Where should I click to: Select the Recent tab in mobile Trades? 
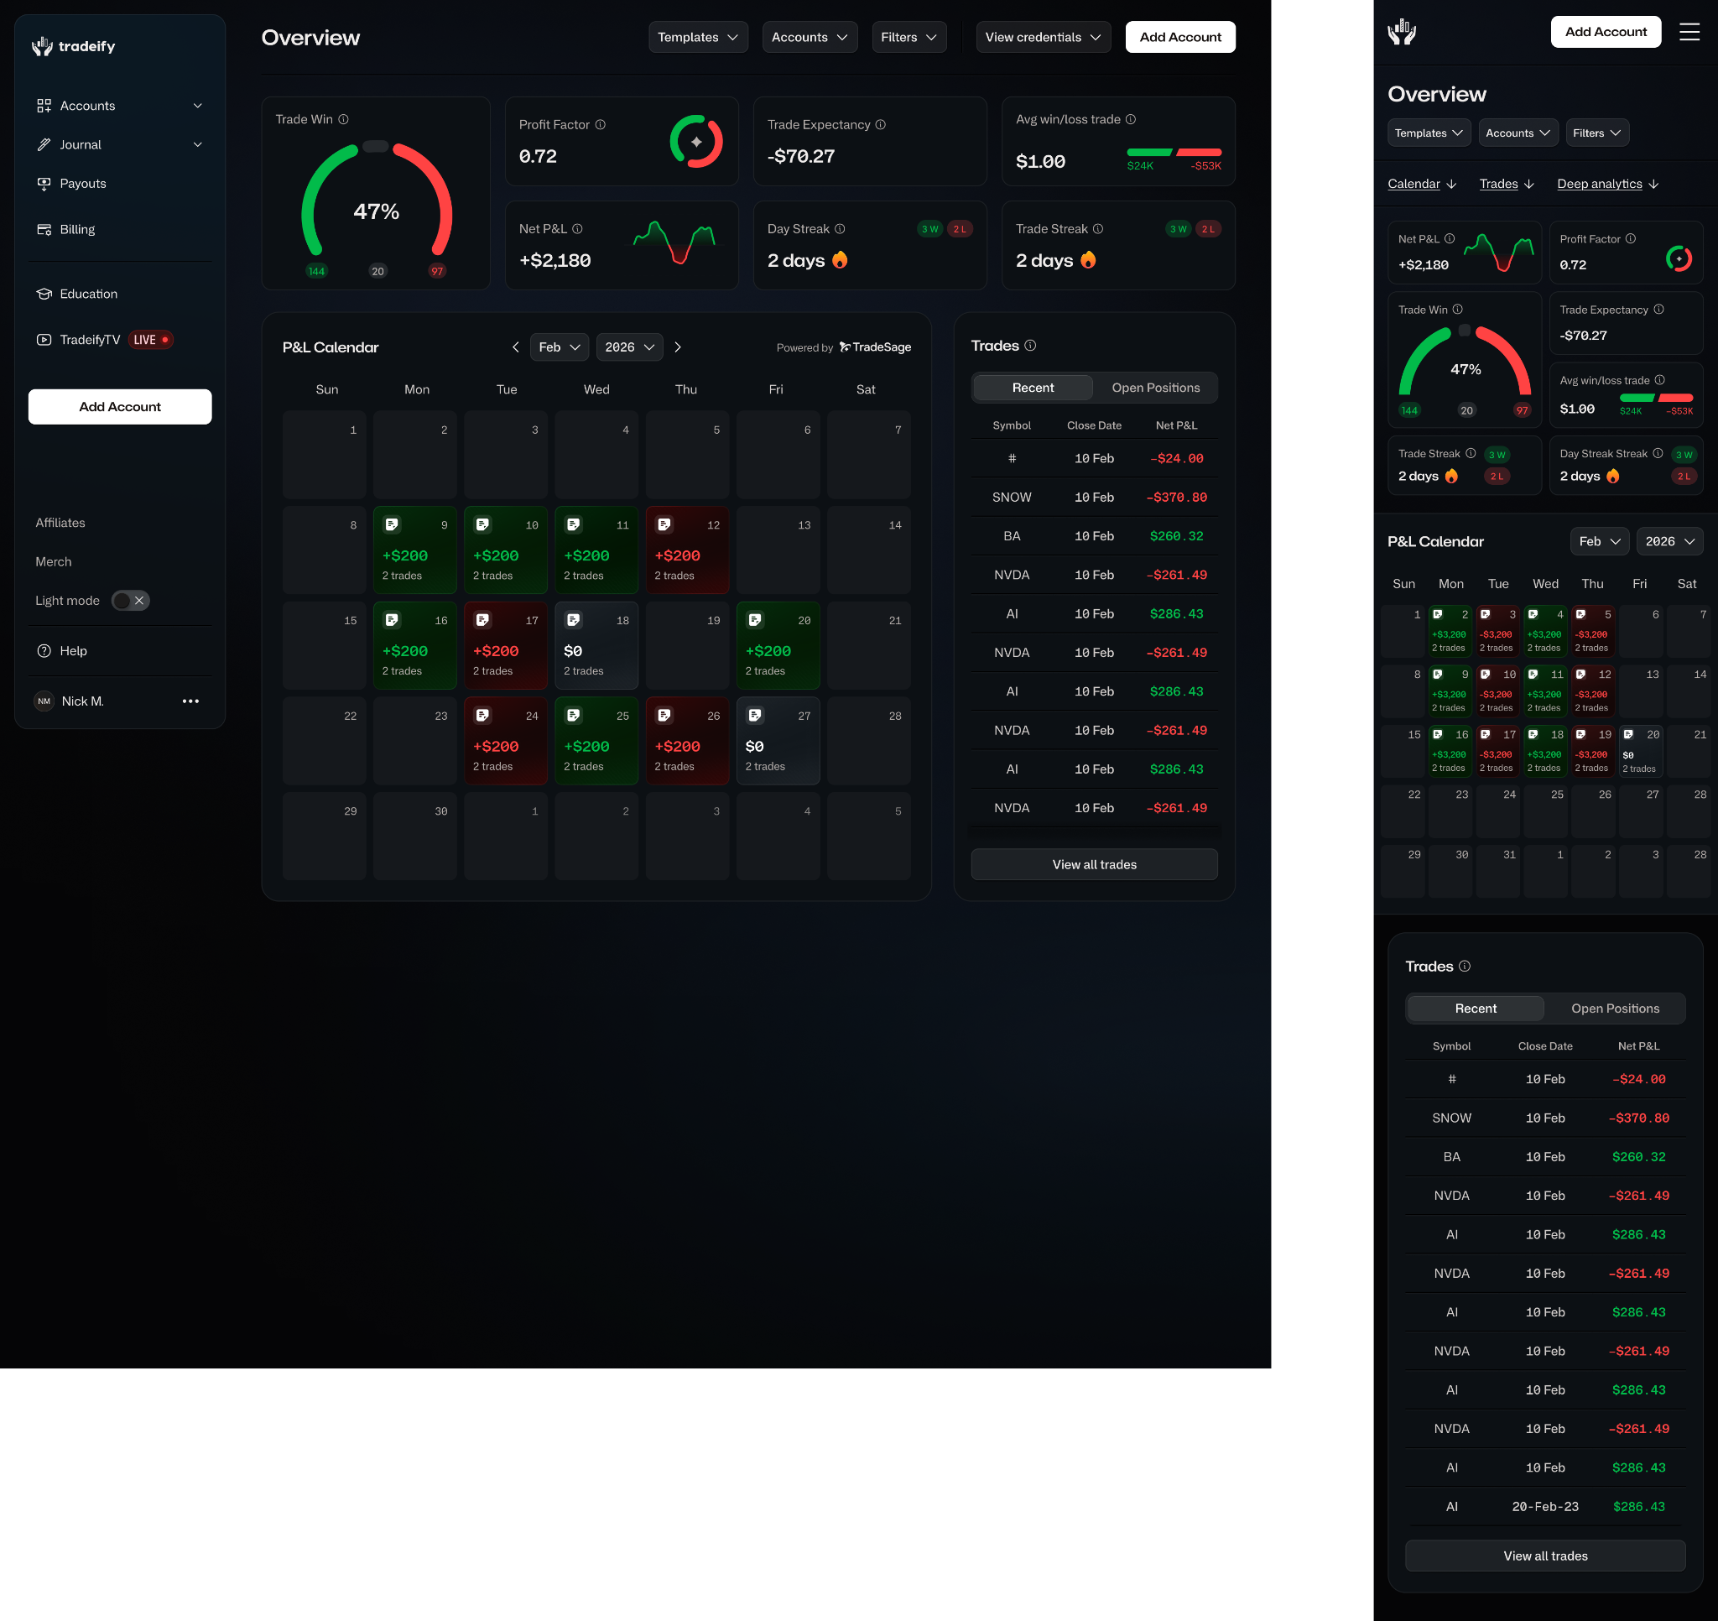(x=1476, y=1009)
